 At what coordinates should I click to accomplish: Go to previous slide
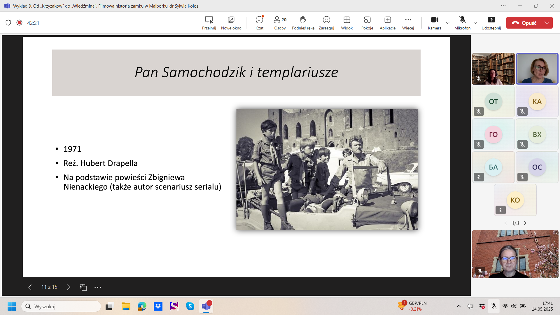30,287
